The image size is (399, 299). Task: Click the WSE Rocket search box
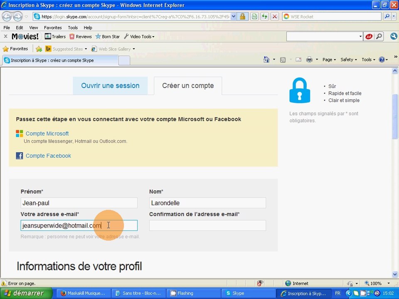332,17
